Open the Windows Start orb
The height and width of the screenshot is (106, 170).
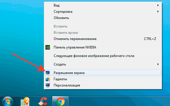(x=8, y=101)
